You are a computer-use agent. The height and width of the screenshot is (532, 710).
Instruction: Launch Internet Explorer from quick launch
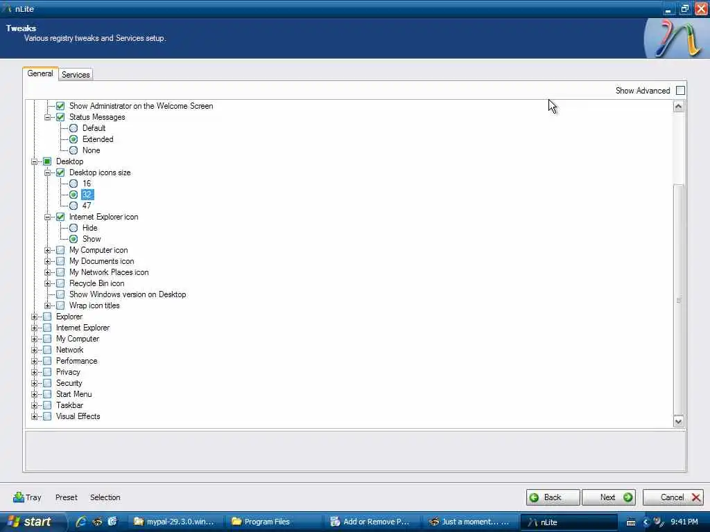point(82,522)
